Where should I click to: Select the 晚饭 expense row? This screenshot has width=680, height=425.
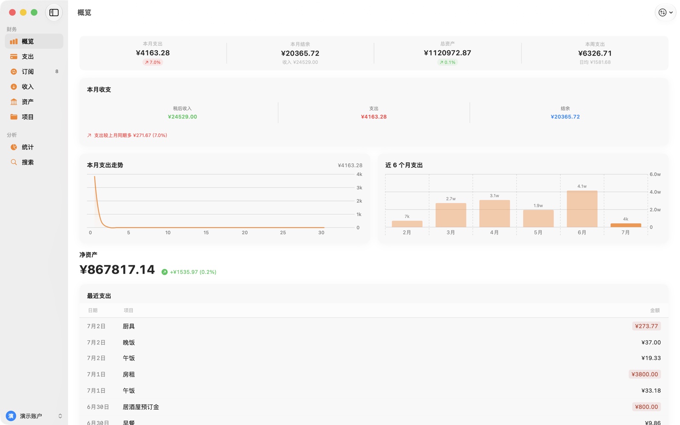(x=374, y=342)
